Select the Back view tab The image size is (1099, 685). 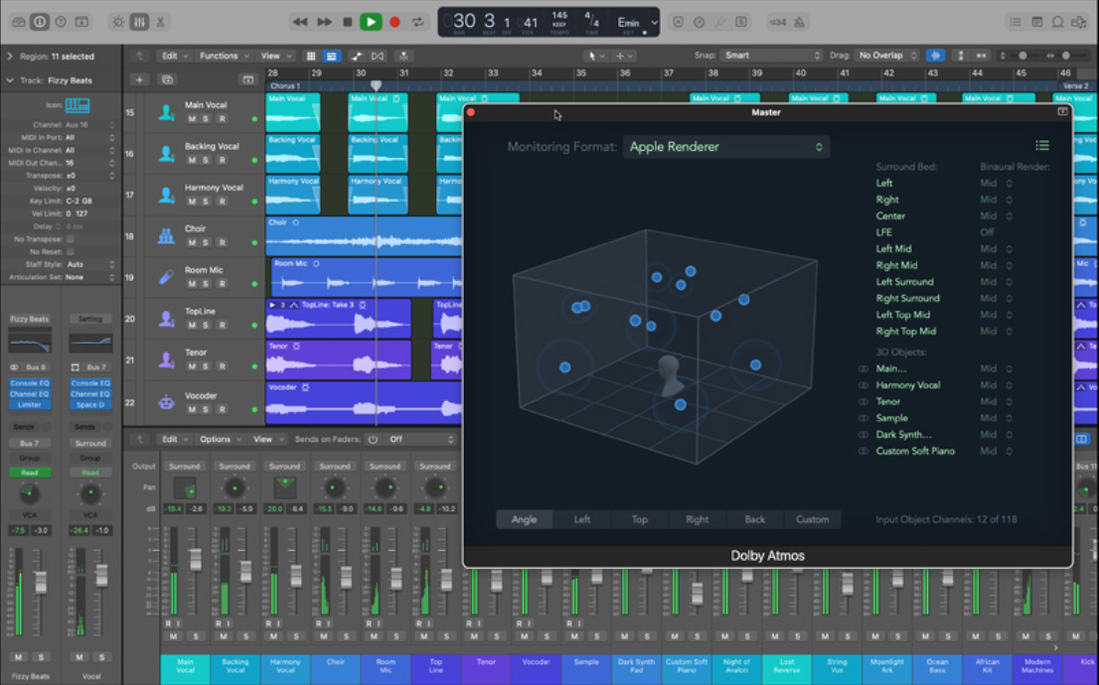coord(754,519)
